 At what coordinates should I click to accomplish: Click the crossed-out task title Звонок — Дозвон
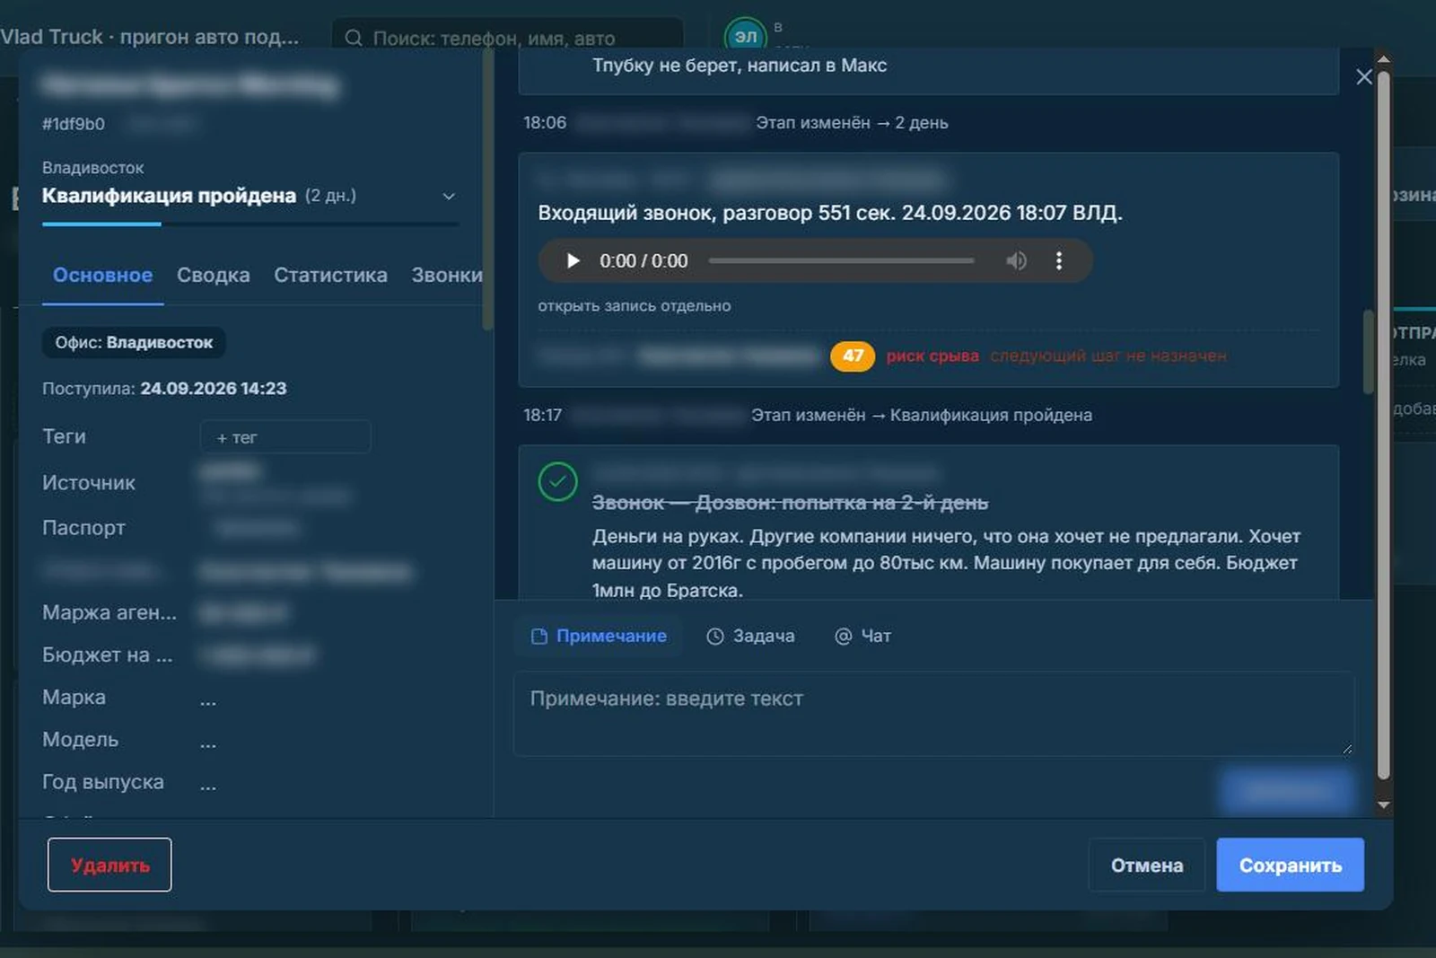(790, 503)
